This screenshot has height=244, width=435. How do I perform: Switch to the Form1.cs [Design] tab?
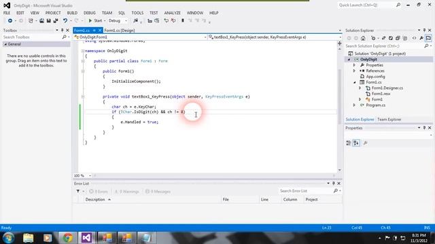pyautogui.click(x=120, y=30)
